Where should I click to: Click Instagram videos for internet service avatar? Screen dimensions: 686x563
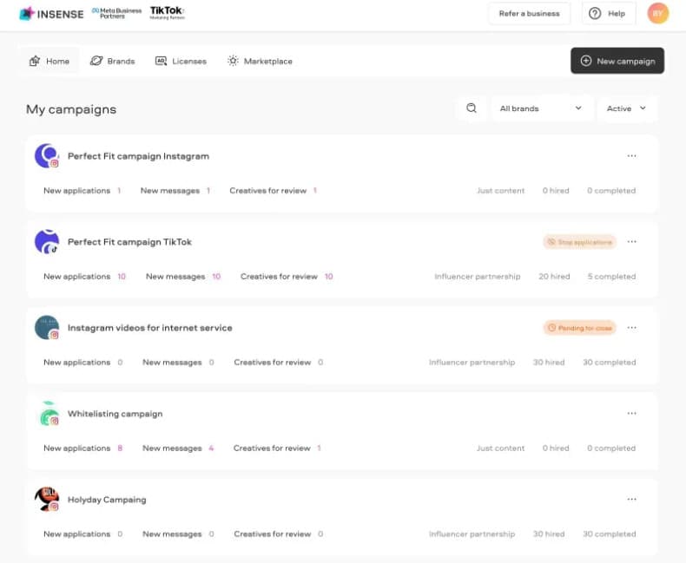click(47, 328)
